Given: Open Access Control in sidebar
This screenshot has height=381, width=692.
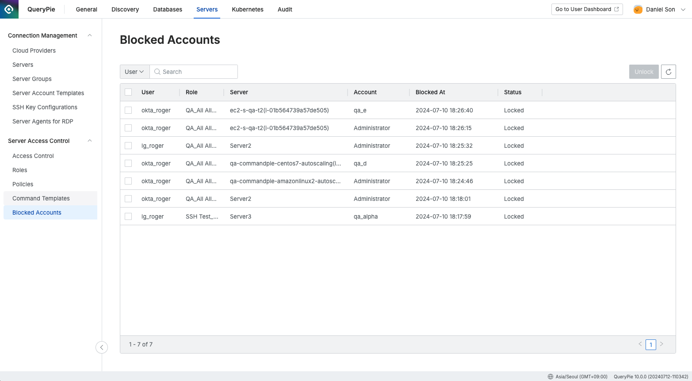Looking at the screenshot, I should [33, 156].
